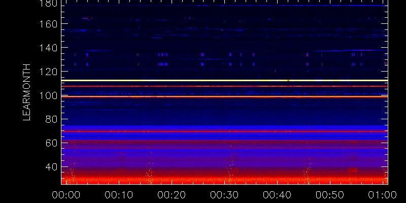
Task: Select the 140 frequency tick label
Action: point(49,48)
